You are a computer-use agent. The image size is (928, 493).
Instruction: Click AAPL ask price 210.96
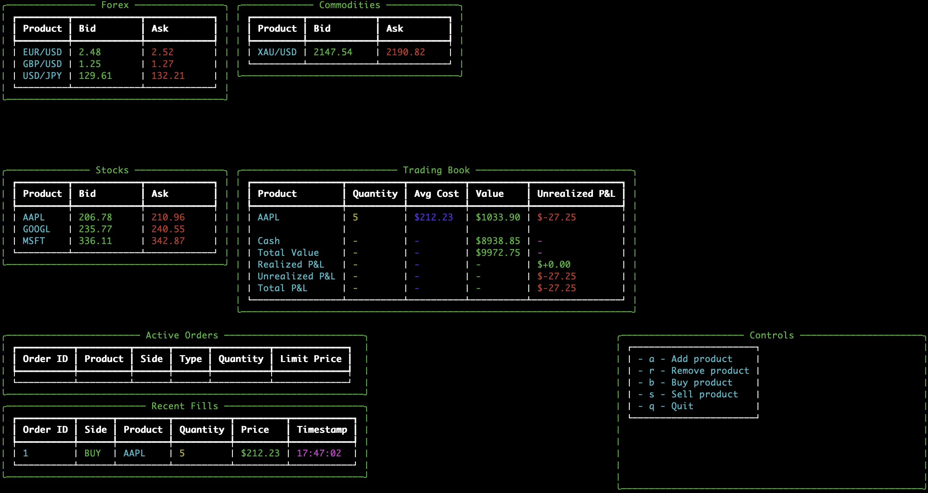pos(168,218)
